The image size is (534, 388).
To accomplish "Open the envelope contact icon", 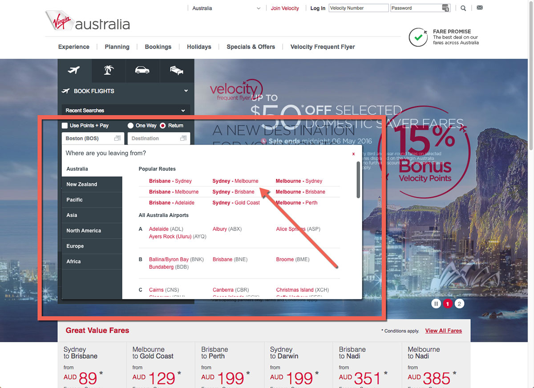I will tap(480, 8).
